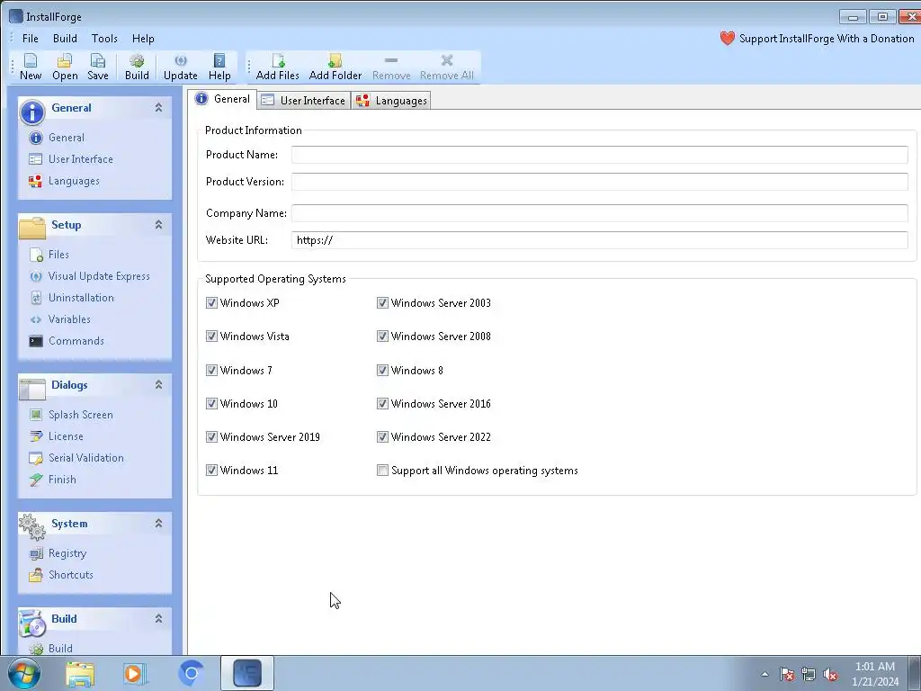Open the File menu
The width and height of the screenshot is (921, 691).
click(x=31, y=38)
